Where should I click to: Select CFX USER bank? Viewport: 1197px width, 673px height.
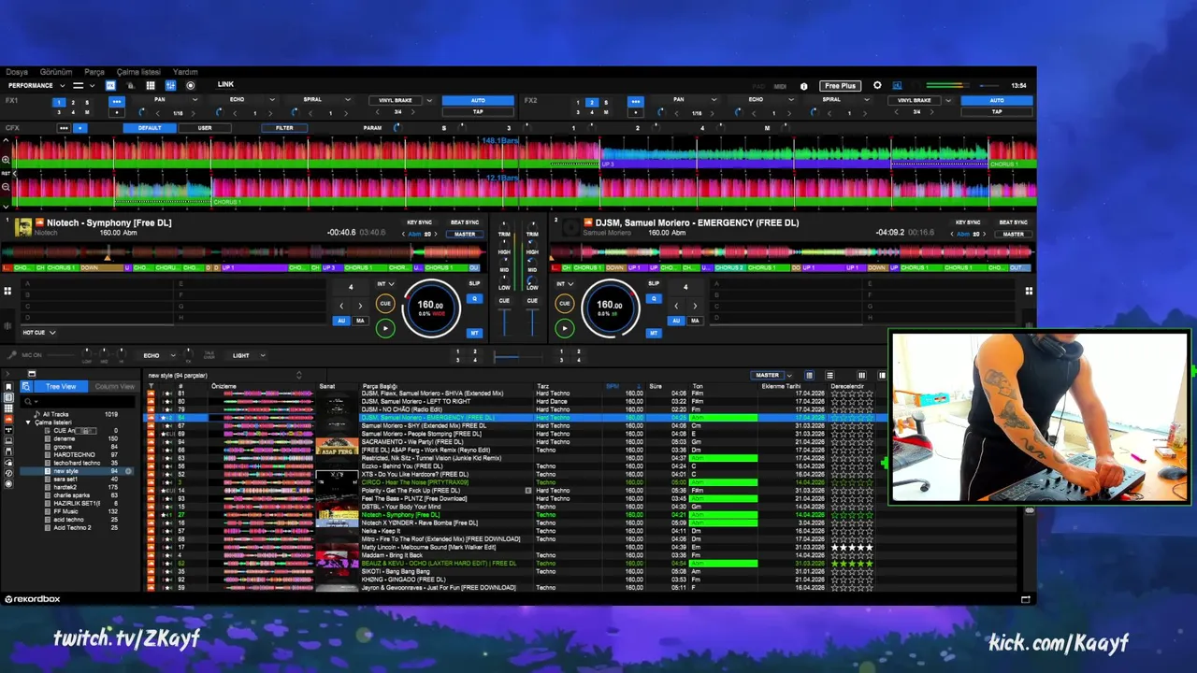click(x=205, y=128)
